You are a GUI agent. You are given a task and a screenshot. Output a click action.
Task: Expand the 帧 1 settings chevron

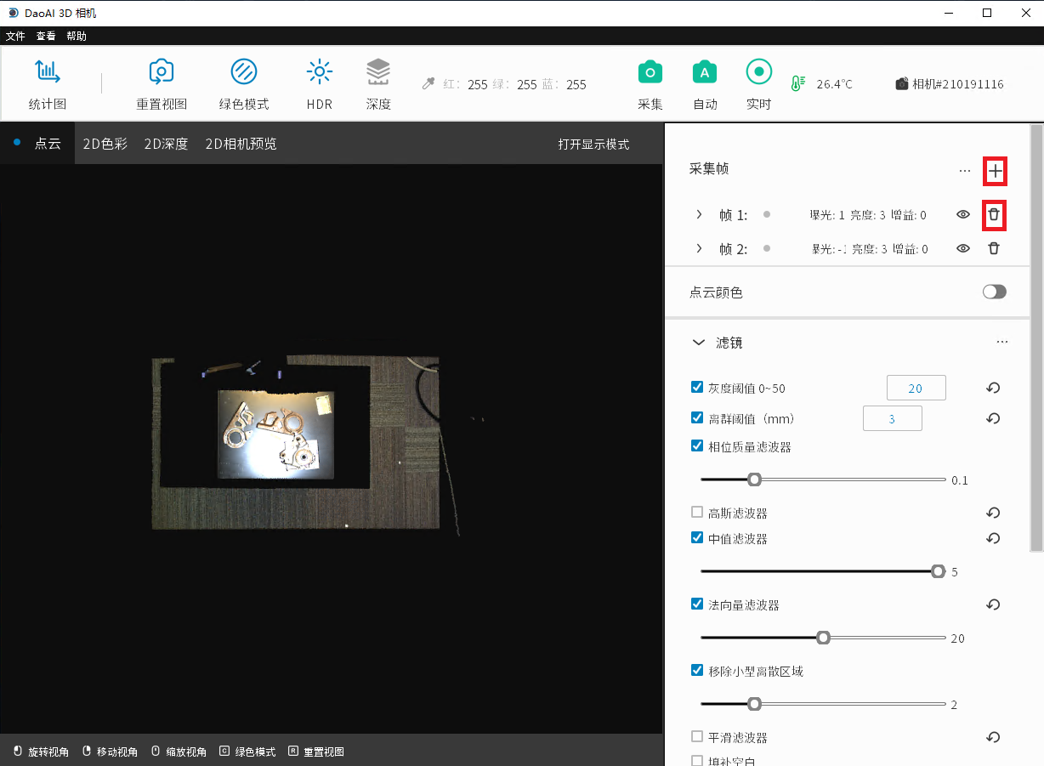click(699, 215)
